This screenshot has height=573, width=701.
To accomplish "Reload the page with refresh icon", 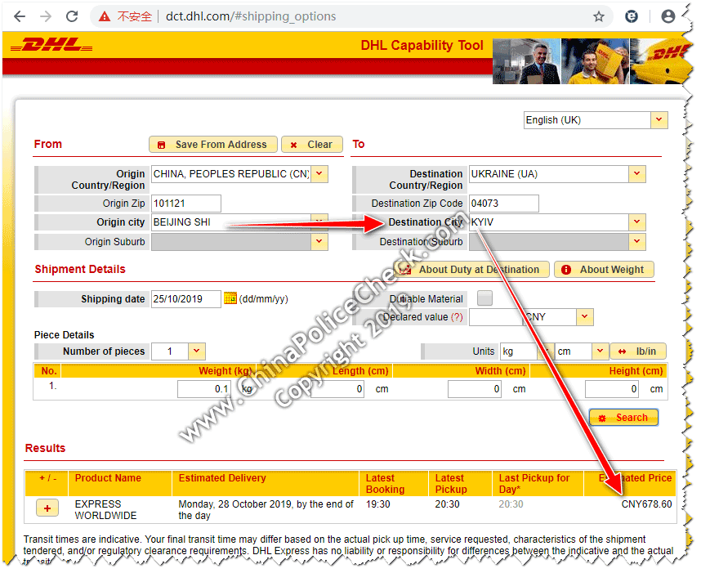I will click(72, 16).
